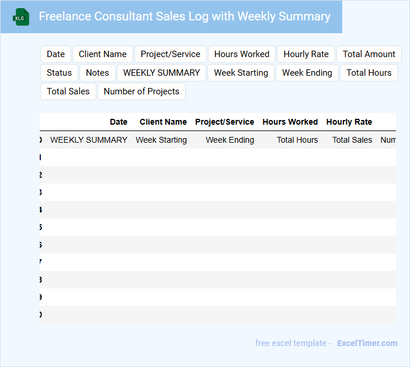Select the Total Amount tag
410x367 pixels.
coord(369,54)
